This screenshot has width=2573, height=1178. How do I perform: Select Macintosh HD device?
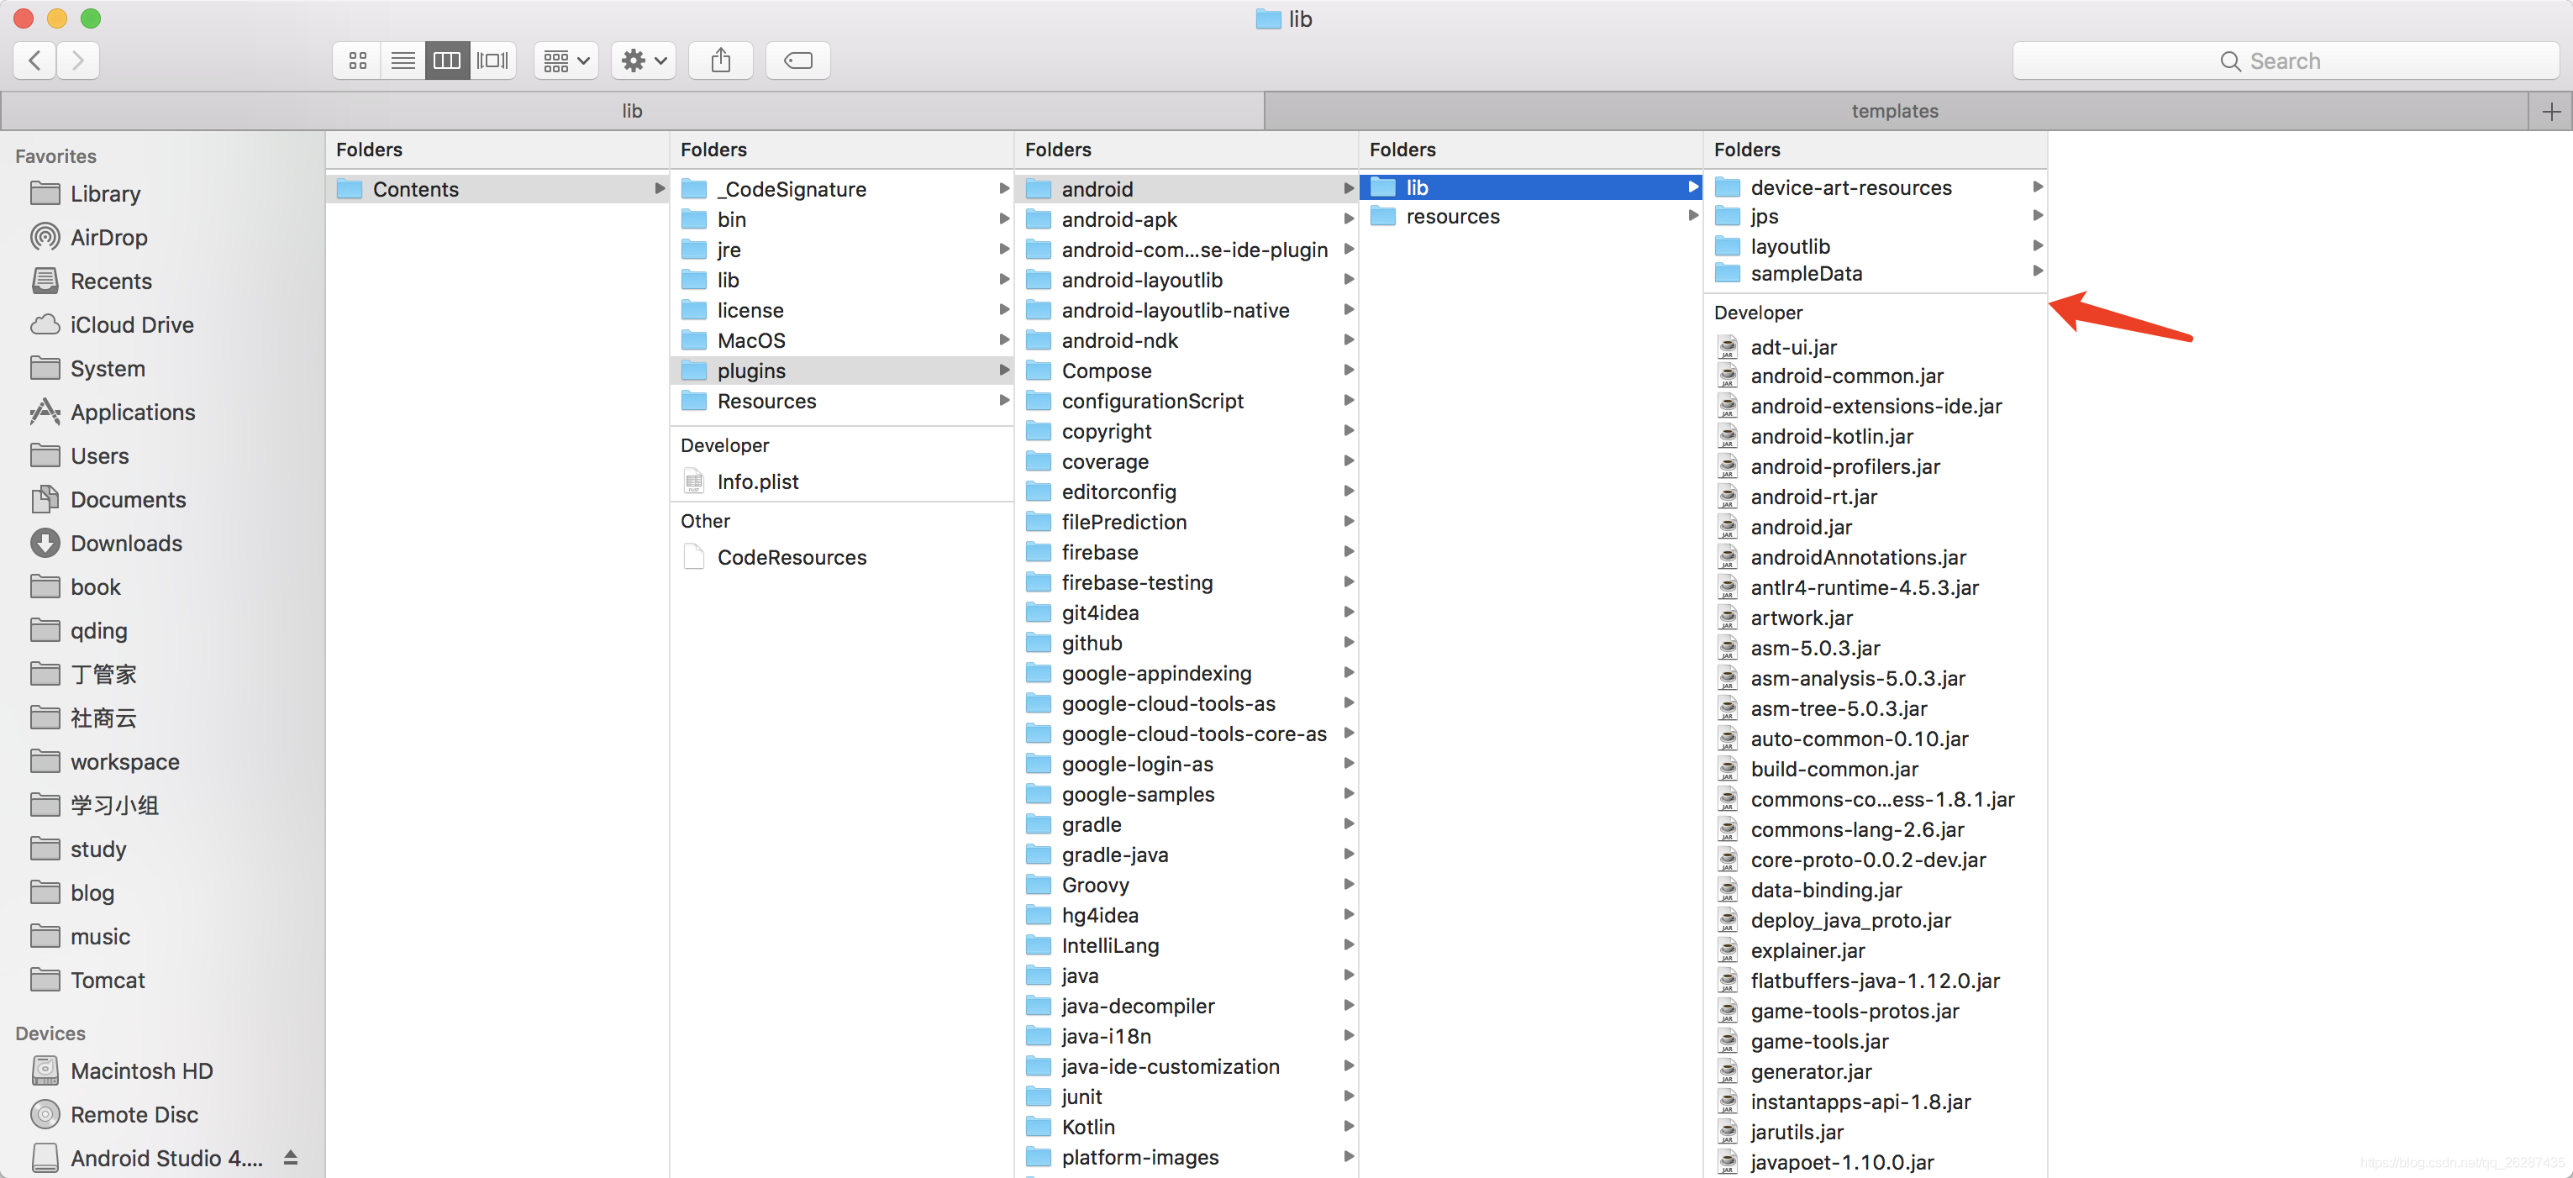point(141,1071)
